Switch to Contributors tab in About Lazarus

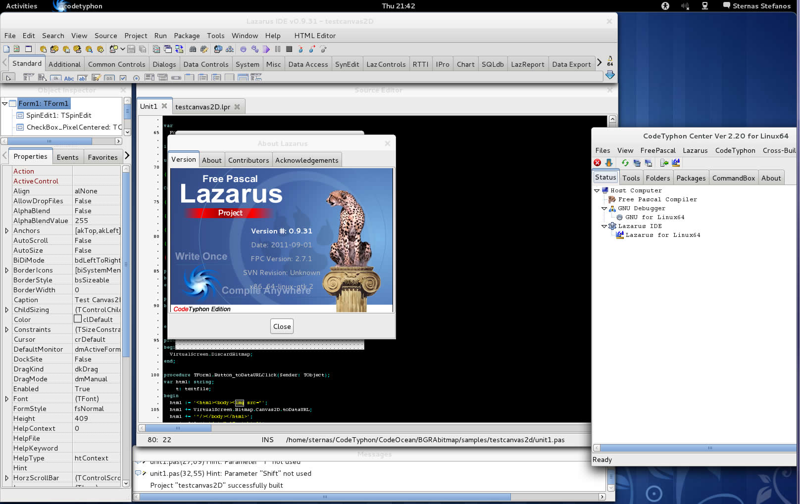[249, 160]
